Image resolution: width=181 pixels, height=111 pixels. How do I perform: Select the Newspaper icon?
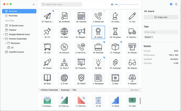pyautogui.click(x=98, y=79)
